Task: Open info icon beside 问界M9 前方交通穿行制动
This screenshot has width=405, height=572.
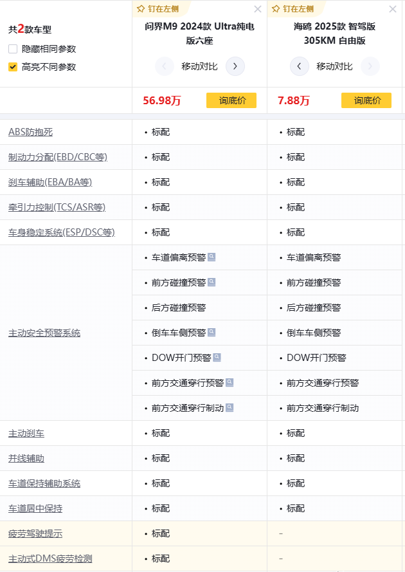Action: pos(230,407)
